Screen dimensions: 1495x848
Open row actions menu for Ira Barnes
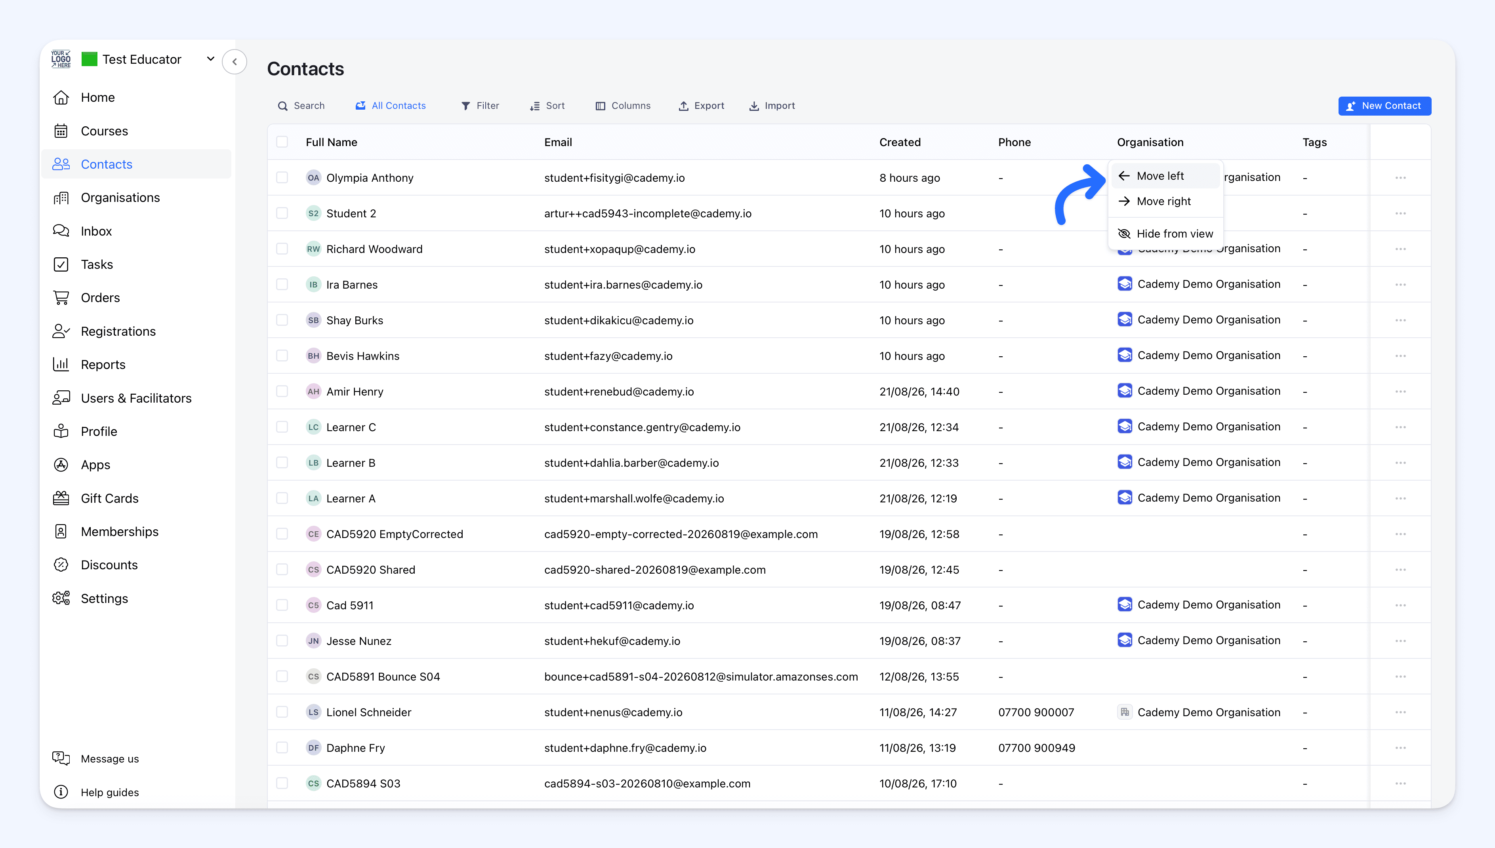pyautogui.click(x=1401, y=284)
